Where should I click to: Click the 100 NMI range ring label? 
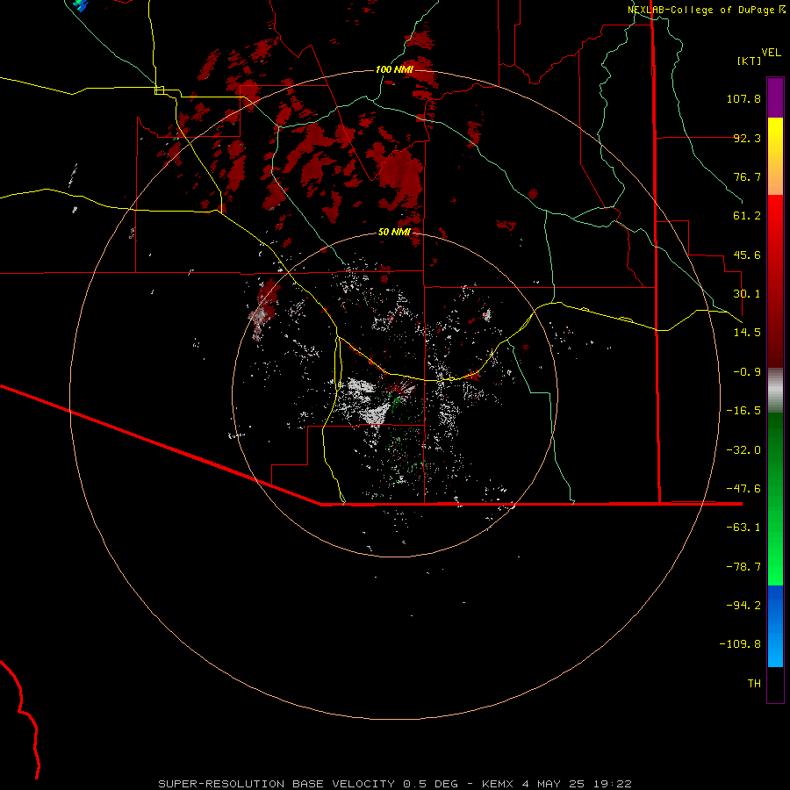click(x=394, y=69)
